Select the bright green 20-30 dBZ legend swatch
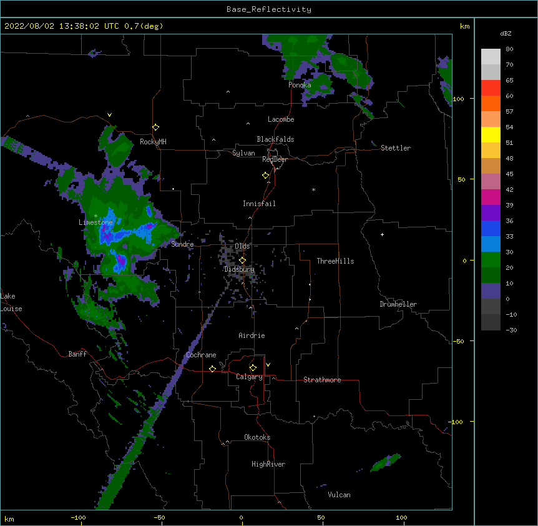Image resolution: width=538 pixels, height=526 pixels. 491,260
